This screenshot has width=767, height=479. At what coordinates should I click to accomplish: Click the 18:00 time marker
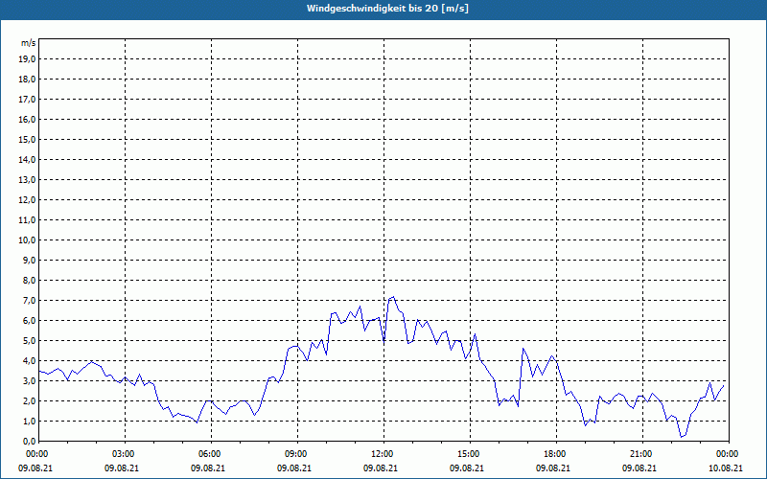pos(555,453)
